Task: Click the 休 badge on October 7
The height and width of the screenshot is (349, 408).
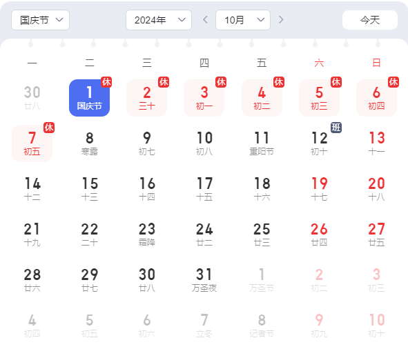Action: tap(49, 128)
